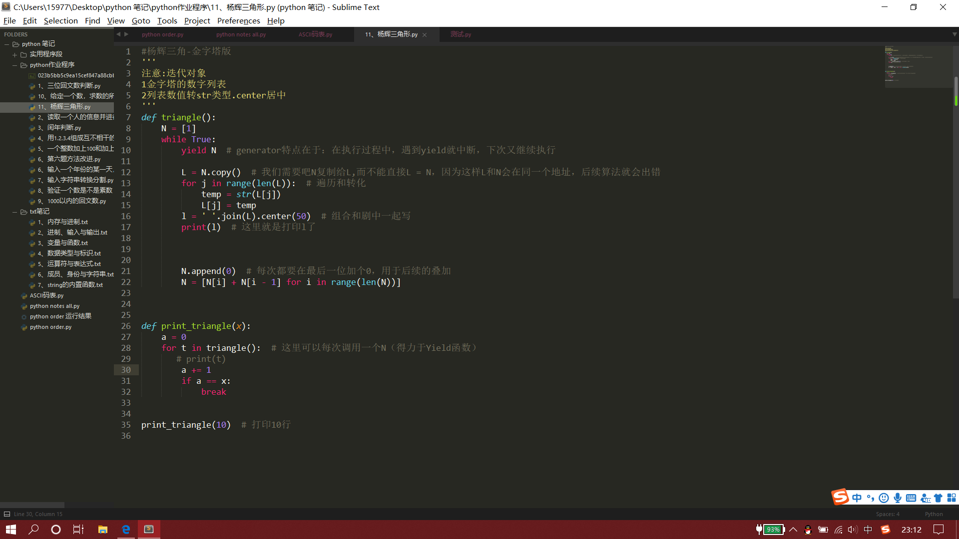Toggle 中/英 language on the Sogou toolbar
Image resolution: width=959 pixels, height=539 pixels.
(x=857, y=498)
